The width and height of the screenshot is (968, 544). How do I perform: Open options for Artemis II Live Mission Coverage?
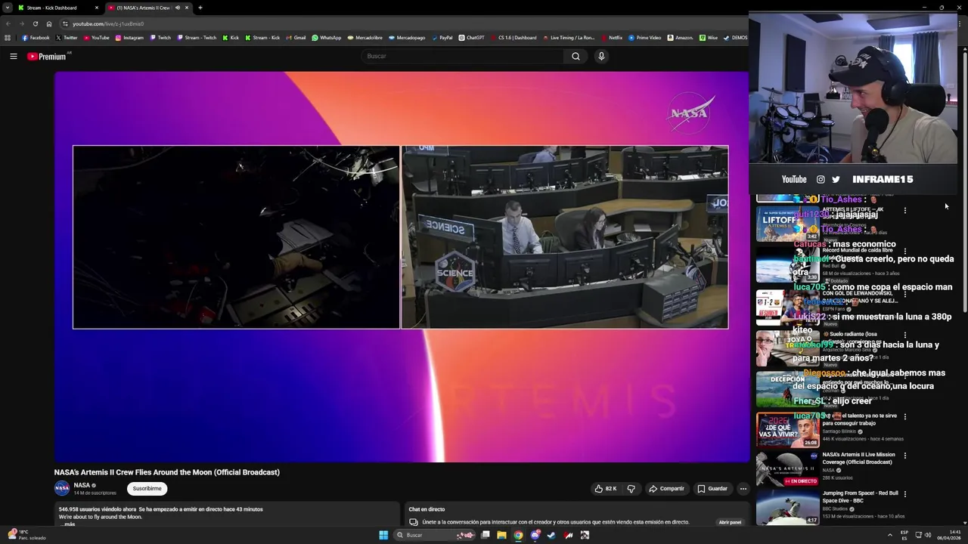[x=904, y=456]
